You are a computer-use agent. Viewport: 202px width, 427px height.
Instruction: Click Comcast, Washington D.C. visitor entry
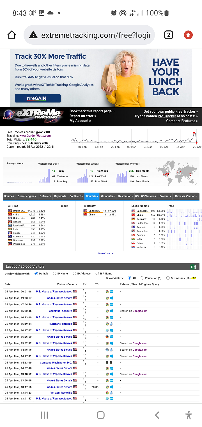(56, 363)
